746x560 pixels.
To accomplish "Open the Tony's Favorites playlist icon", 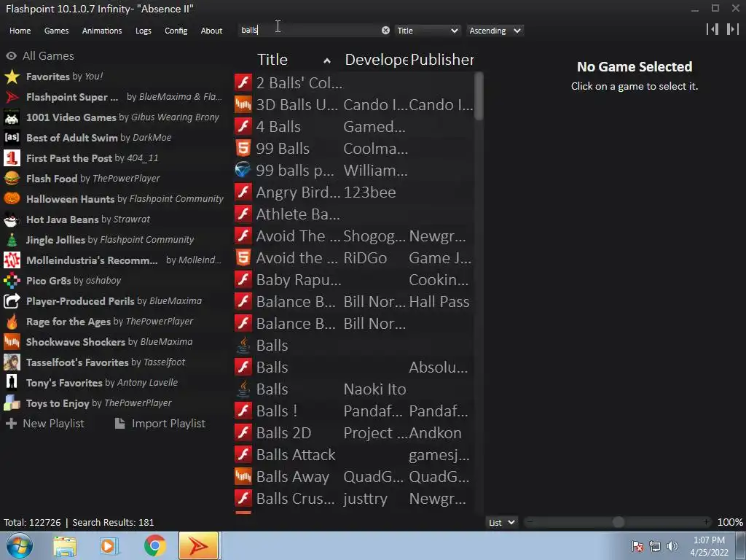I will click(x=12, y=382).
